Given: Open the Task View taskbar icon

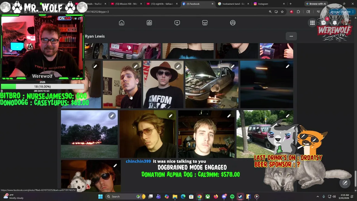Looking at the screenshot, I should coord(150,197).
